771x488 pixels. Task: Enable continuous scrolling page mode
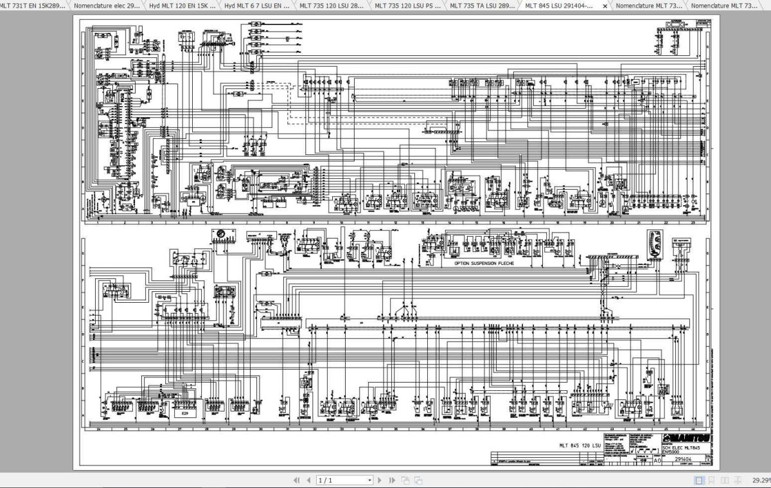(x=712, y=480)
